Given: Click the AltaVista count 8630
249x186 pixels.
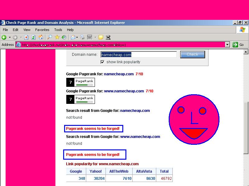Looking at the screenshot, I should 151,179.
